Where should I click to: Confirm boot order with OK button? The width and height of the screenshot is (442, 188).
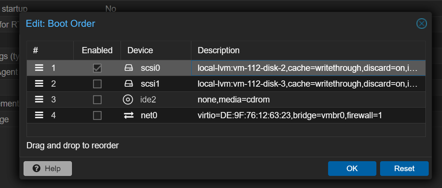[x=352, y=169]
